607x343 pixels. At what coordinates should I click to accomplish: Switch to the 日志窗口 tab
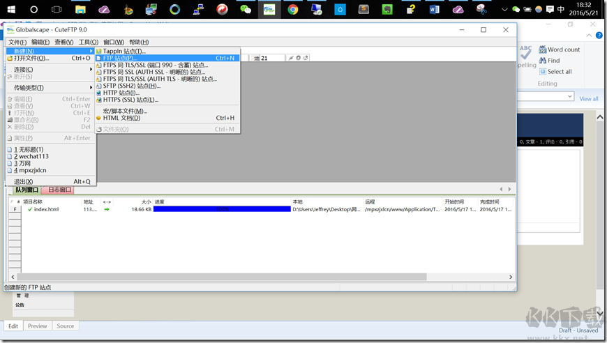click(x=59, y=190)
